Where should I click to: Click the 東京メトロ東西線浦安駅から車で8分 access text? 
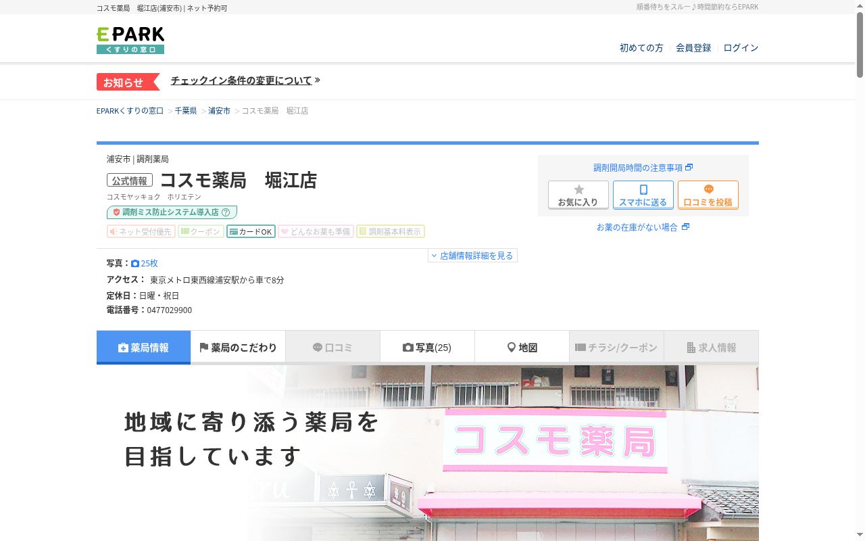217,280
